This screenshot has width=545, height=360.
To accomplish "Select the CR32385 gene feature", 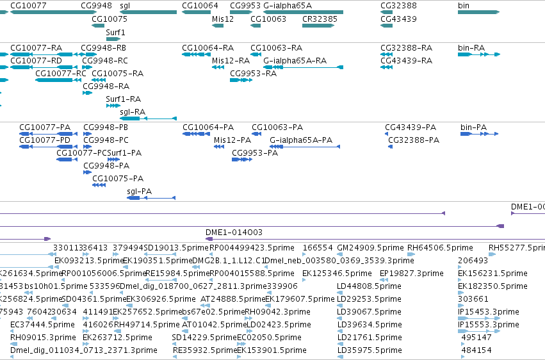I will (318, 26).
